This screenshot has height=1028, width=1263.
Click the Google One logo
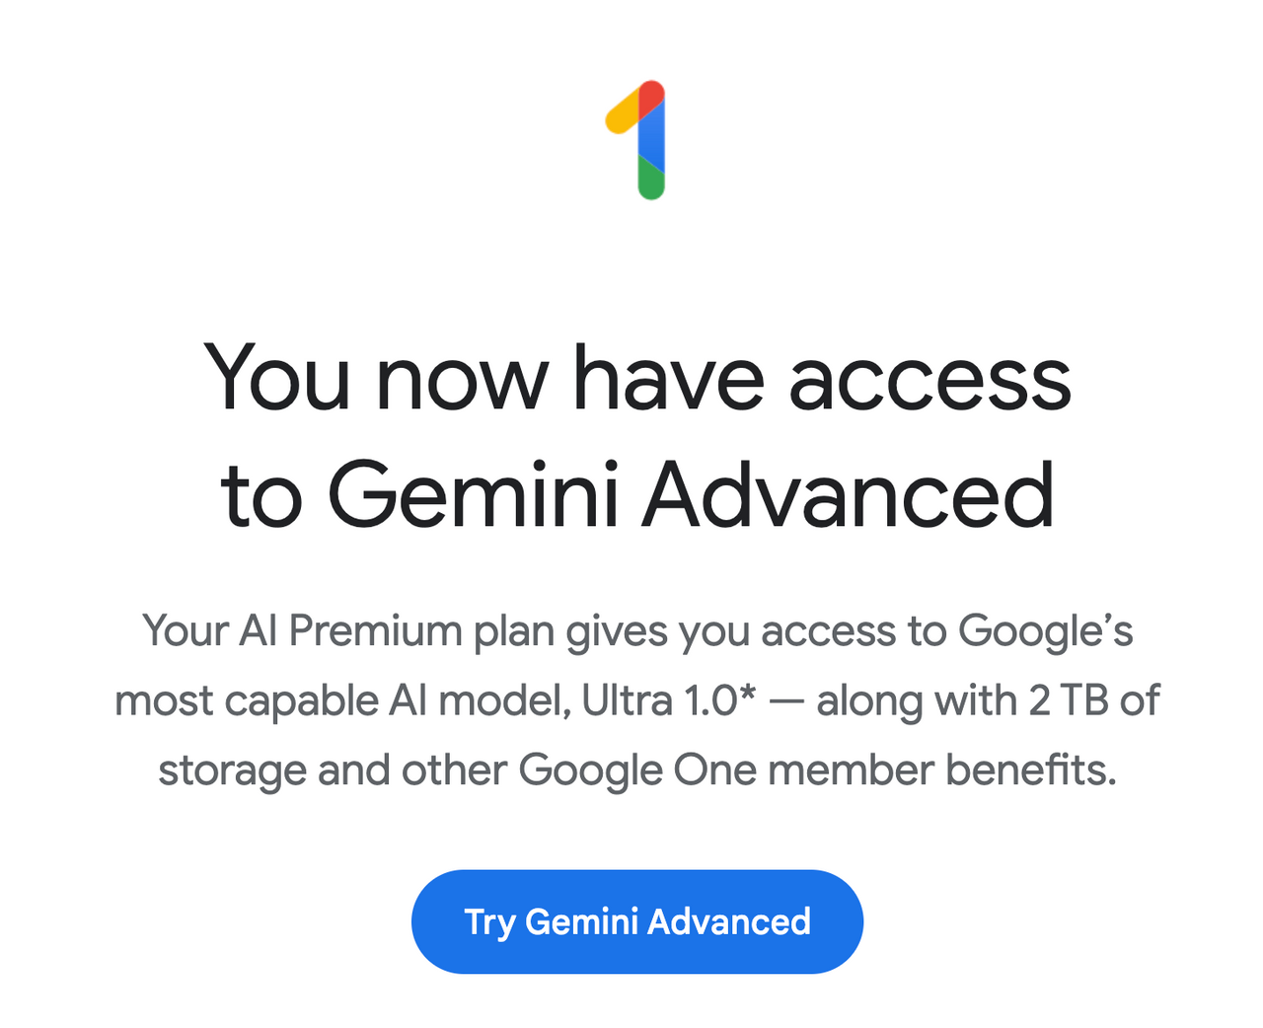(635, 140)
